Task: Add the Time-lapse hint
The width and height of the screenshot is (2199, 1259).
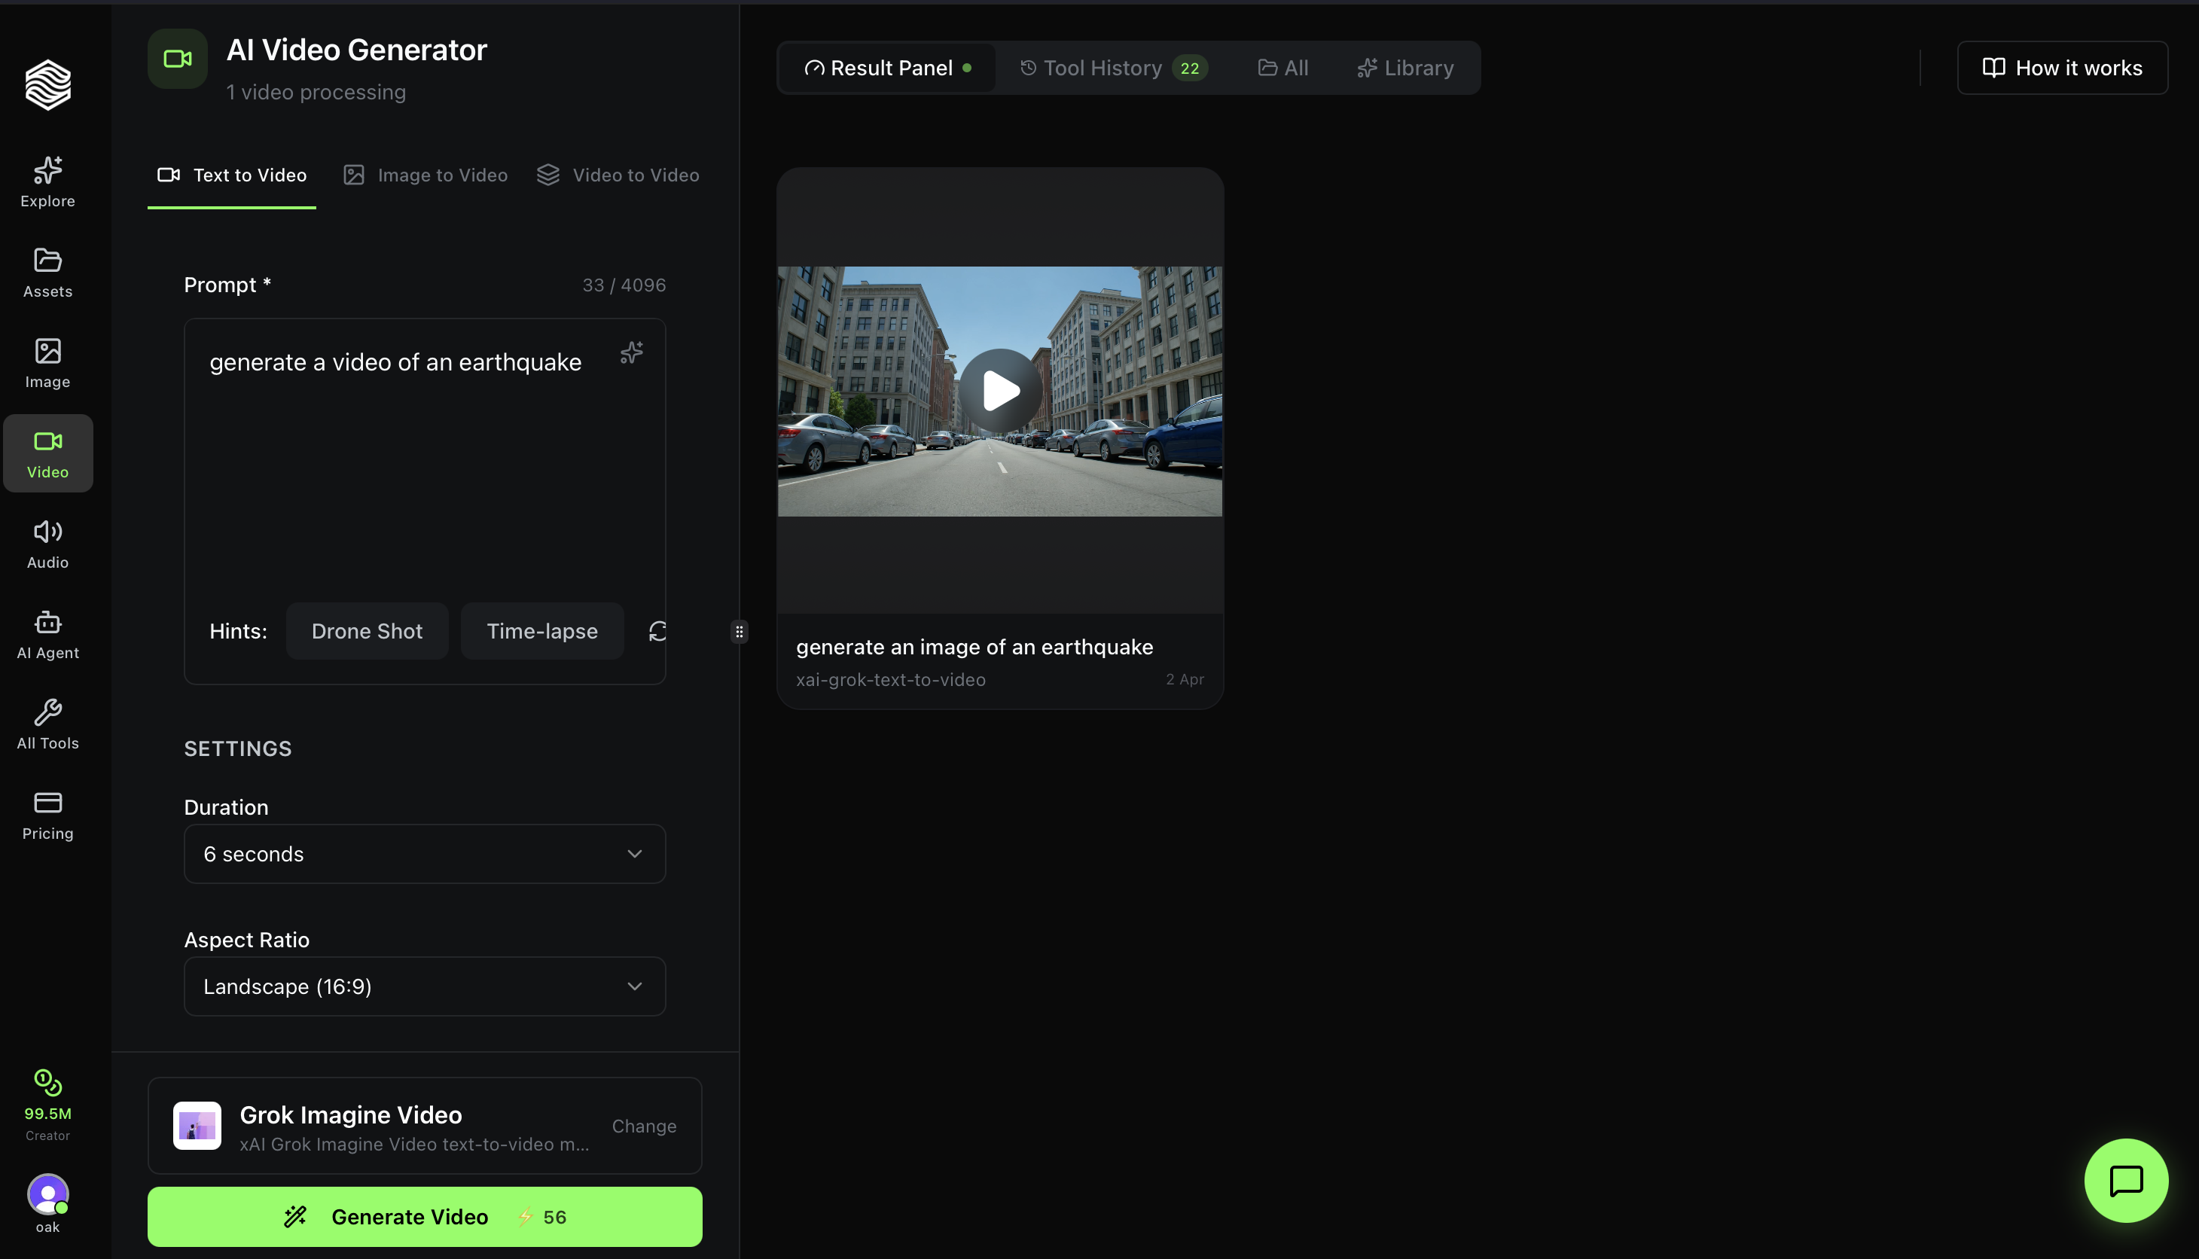Action: click(x=541, y=631)
